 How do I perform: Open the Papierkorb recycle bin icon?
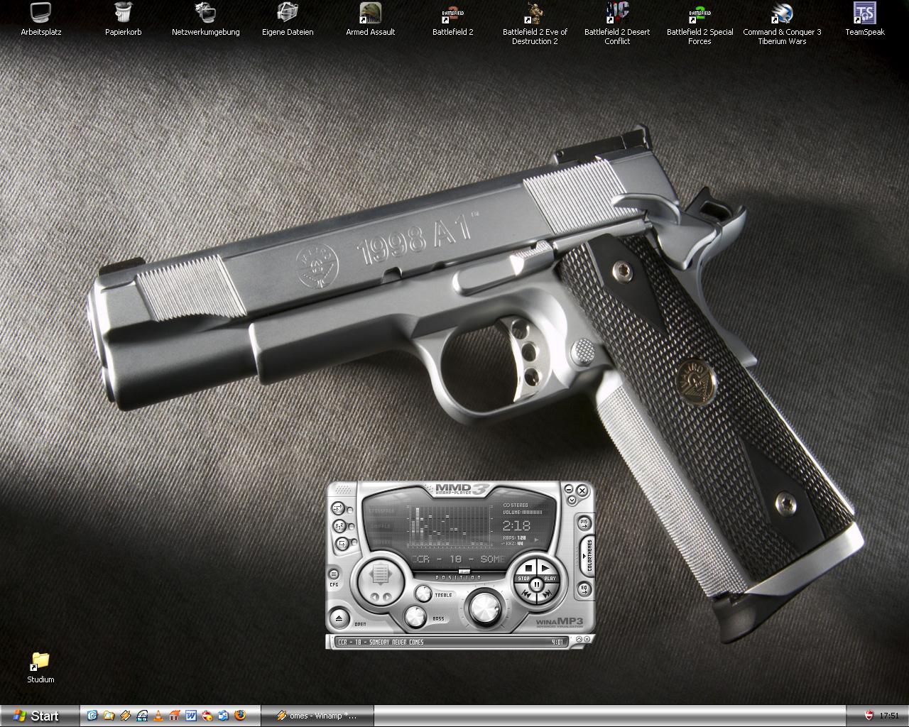pos(123,19)
